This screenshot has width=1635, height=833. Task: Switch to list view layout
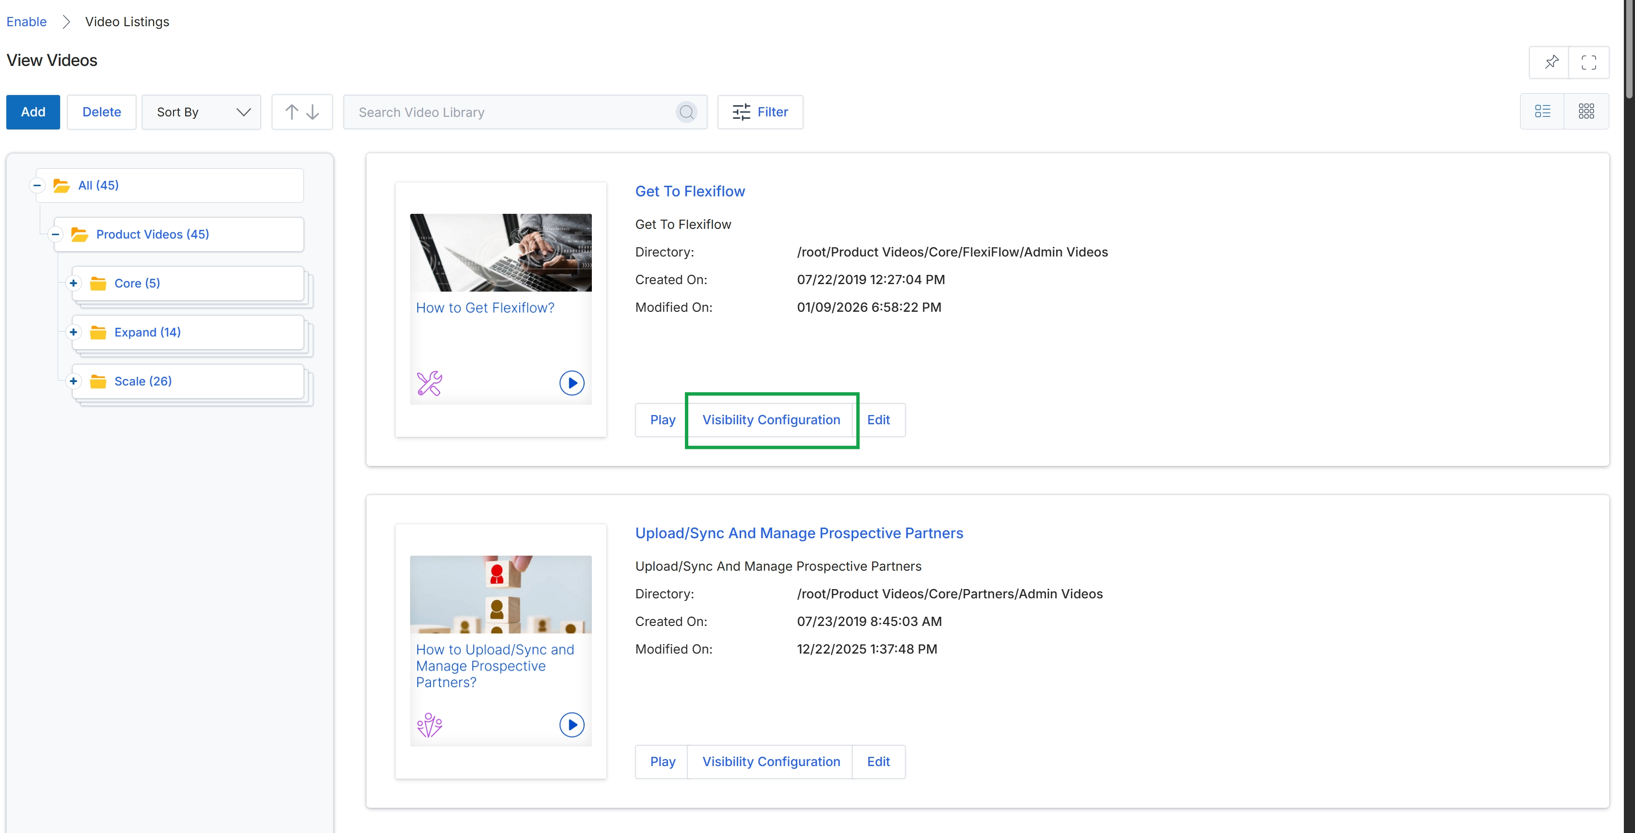(x=1542, y=112)
